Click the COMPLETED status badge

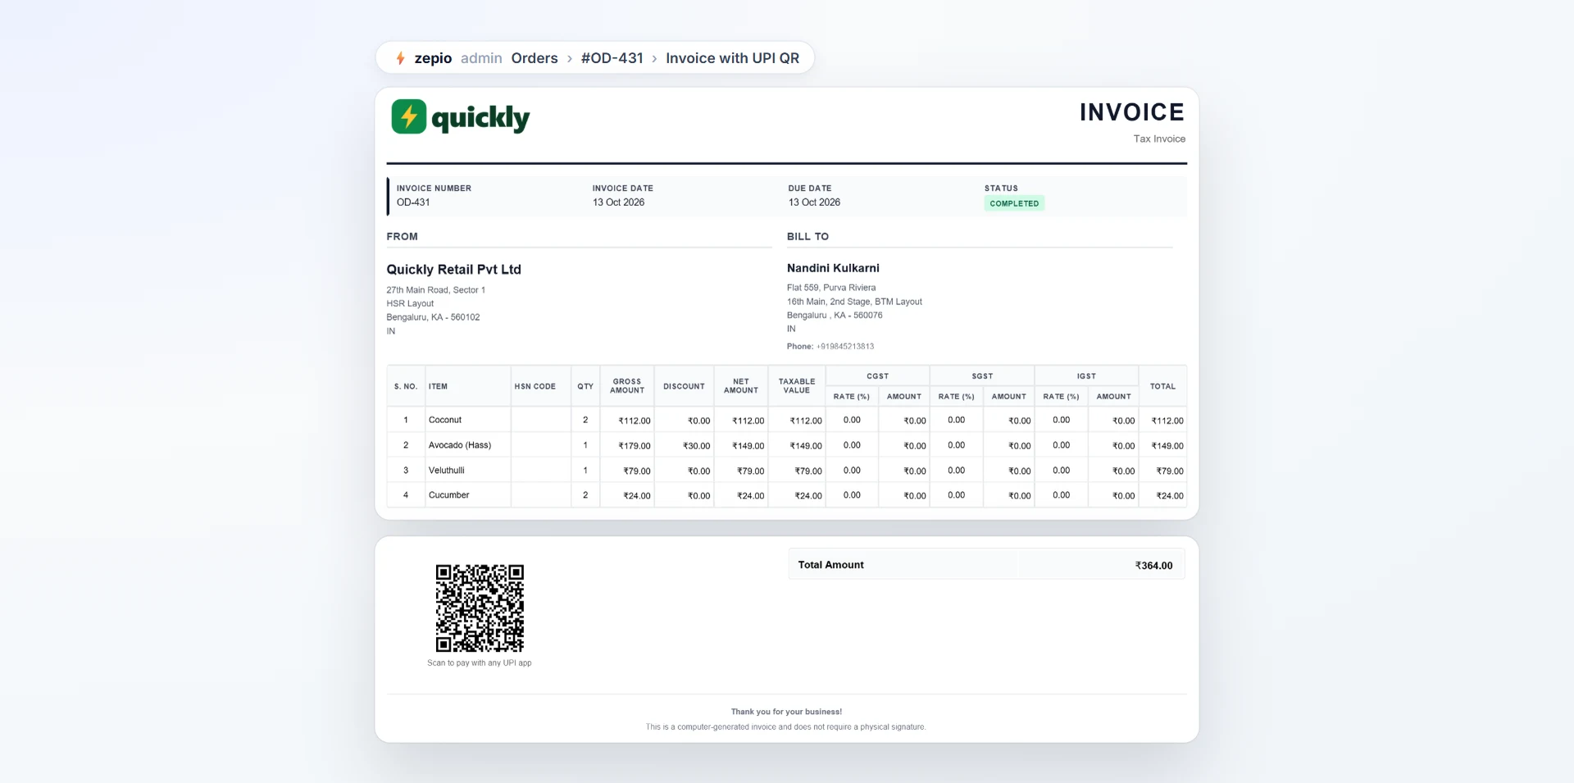1014,203
